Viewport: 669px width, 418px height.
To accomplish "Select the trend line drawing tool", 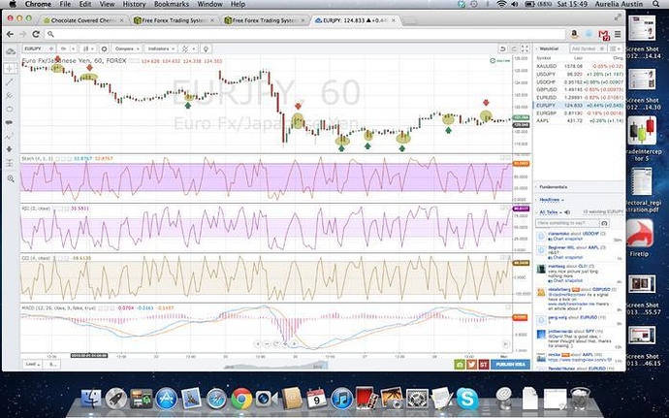I will (x=11, y=81).
